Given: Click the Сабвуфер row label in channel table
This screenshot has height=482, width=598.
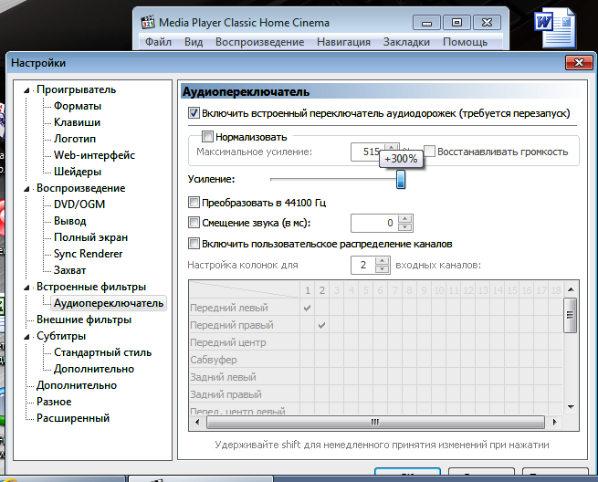Looking at the screenshot, I should pyautogui.click(x=214, y=360).
